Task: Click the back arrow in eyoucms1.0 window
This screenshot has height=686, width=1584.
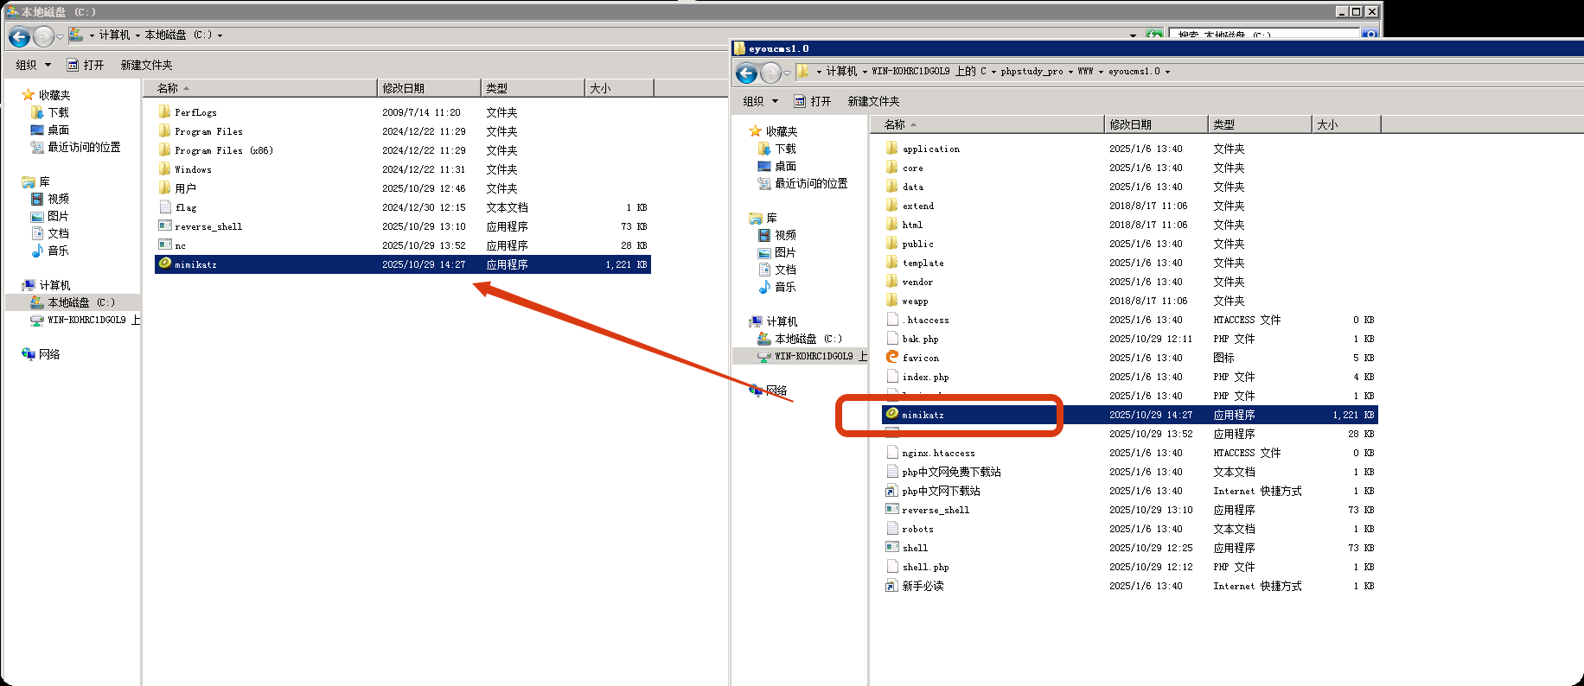Action: pos(747,73)
